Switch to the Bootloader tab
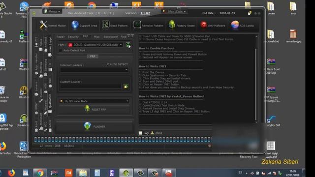 111,37
